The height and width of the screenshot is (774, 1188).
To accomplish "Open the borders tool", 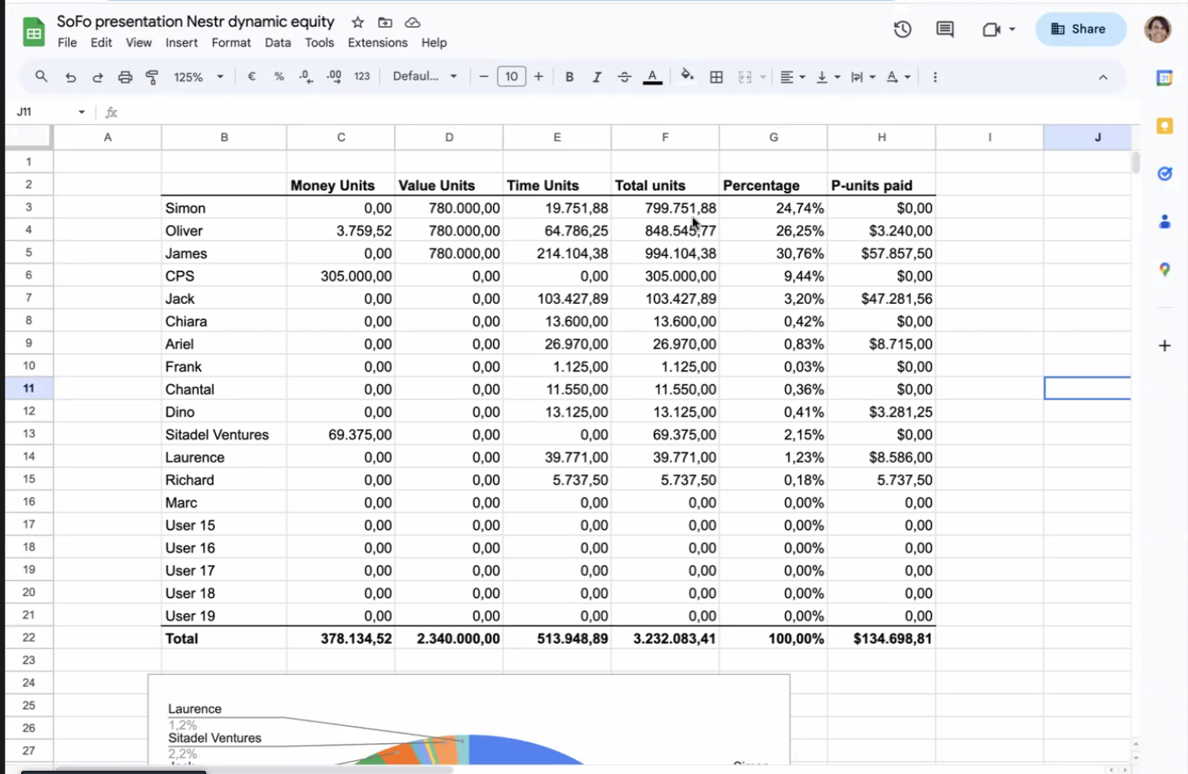I will [716, 77].
